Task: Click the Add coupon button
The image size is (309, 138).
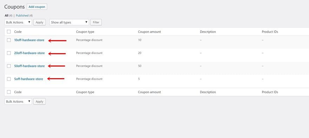Action: tap(37, 7)
